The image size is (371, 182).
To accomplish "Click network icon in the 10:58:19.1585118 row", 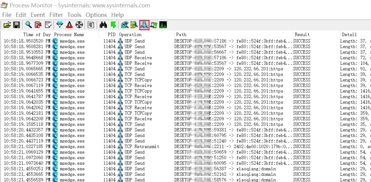I will point(120,124).
